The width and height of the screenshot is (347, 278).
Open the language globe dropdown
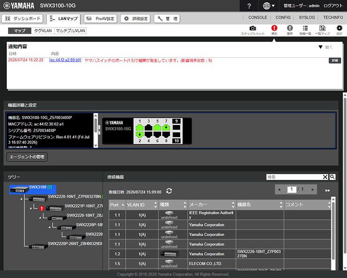(269, 6)
